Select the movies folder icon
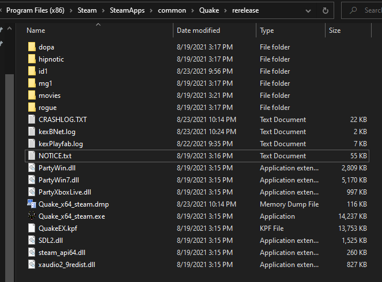This screenshot has height=282, width=382. (x=32, y=96)
